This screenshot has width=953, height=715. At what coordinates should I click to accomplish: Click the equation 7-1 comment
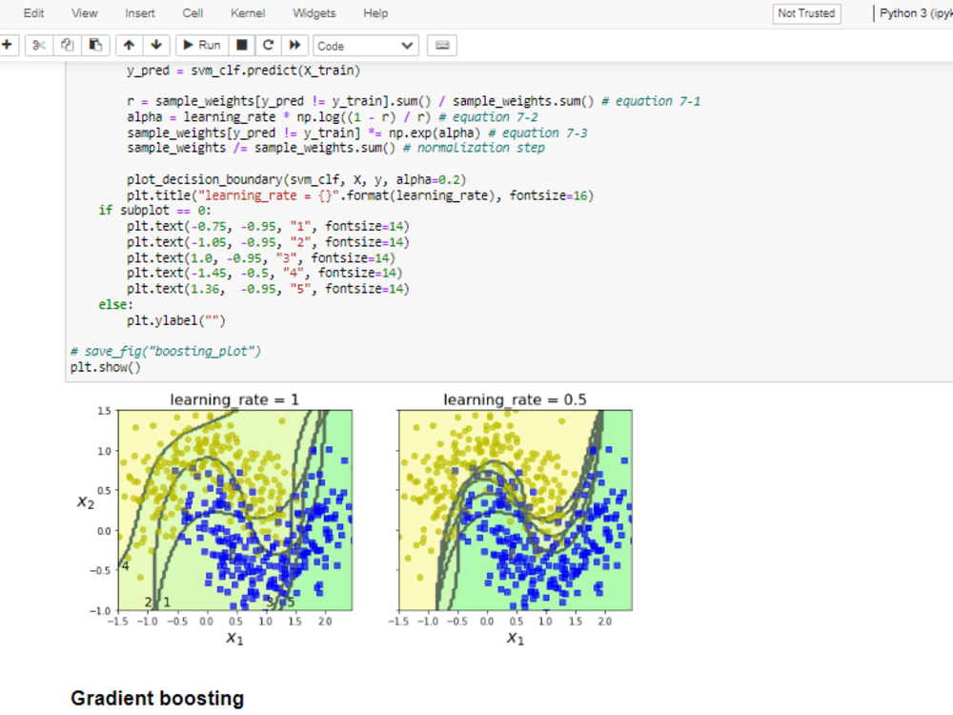click(651, 102)
